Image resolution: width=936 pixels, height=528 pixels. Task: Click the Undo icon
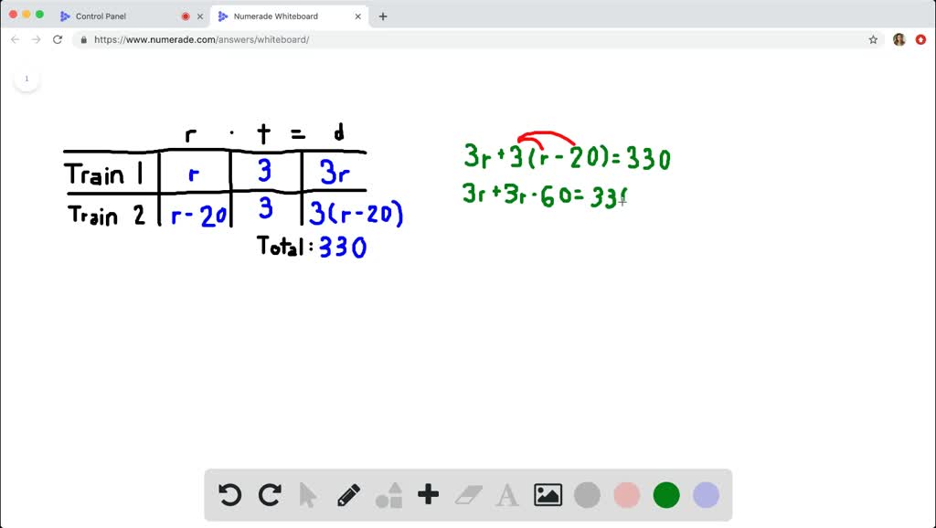[229, 495]
